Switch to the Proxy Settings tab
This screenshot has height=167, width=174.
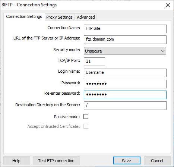pyautogui.click(x=59, y=17)
